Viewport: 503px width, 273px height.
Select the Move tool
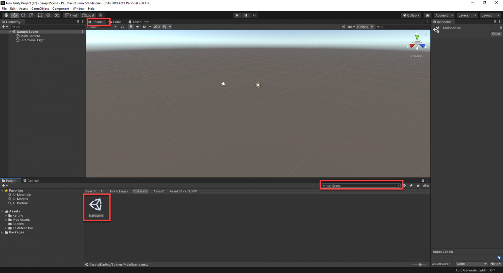pyautogui.click(x=14, y=15)
